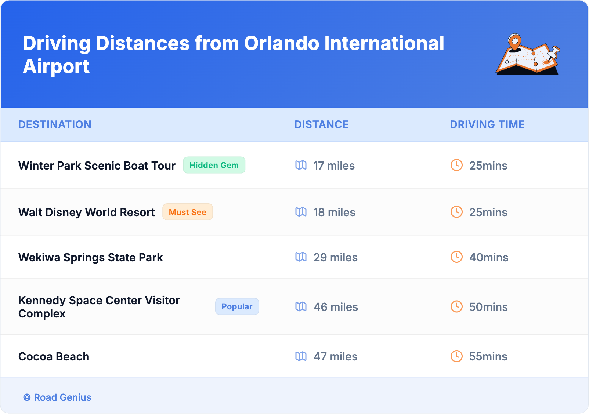
Task: Click the clock icon beside 55mins
Action: pyautogui.click(x=456, y=356)
